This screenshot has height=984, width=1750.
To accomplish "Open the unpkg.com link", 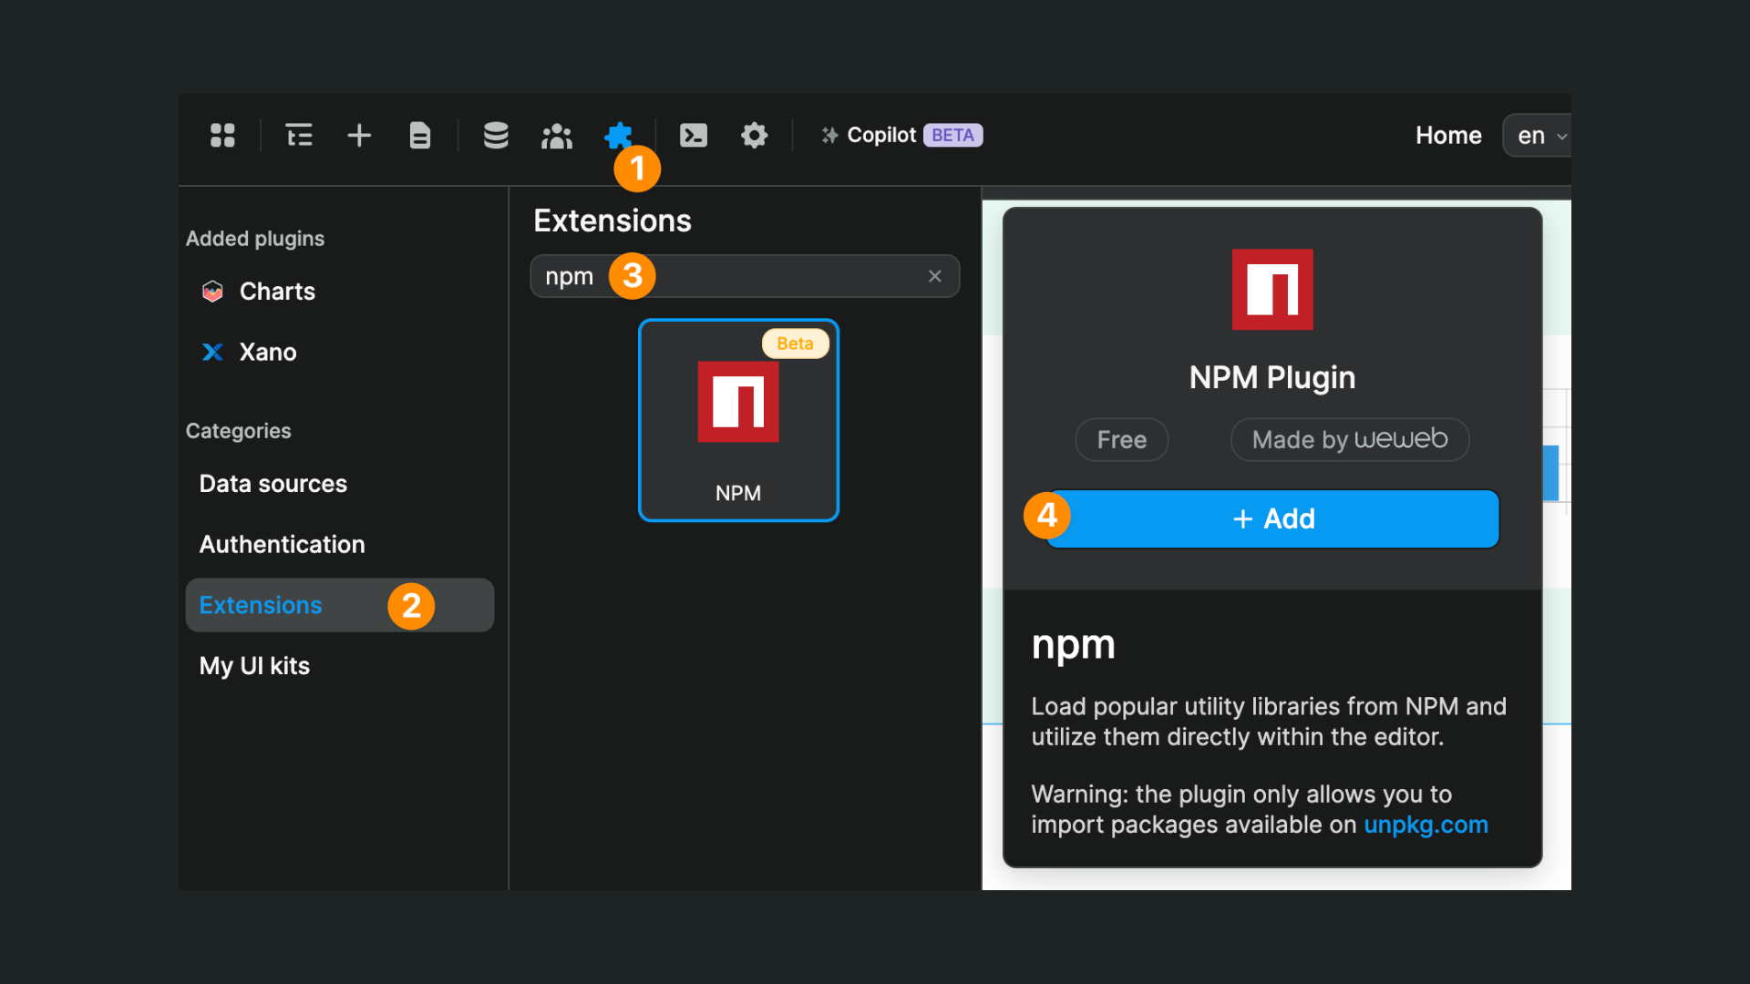I will point(1426,825).
